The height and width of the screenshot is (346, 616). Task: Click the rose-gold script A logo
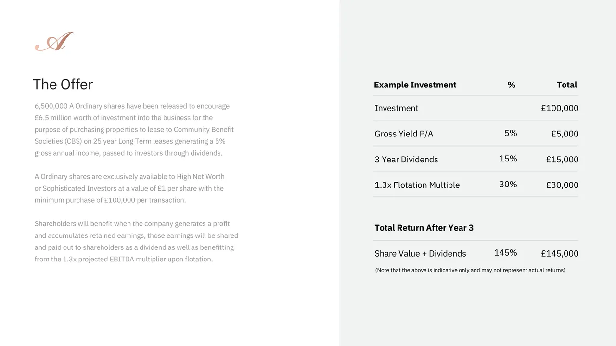point(54,42)
